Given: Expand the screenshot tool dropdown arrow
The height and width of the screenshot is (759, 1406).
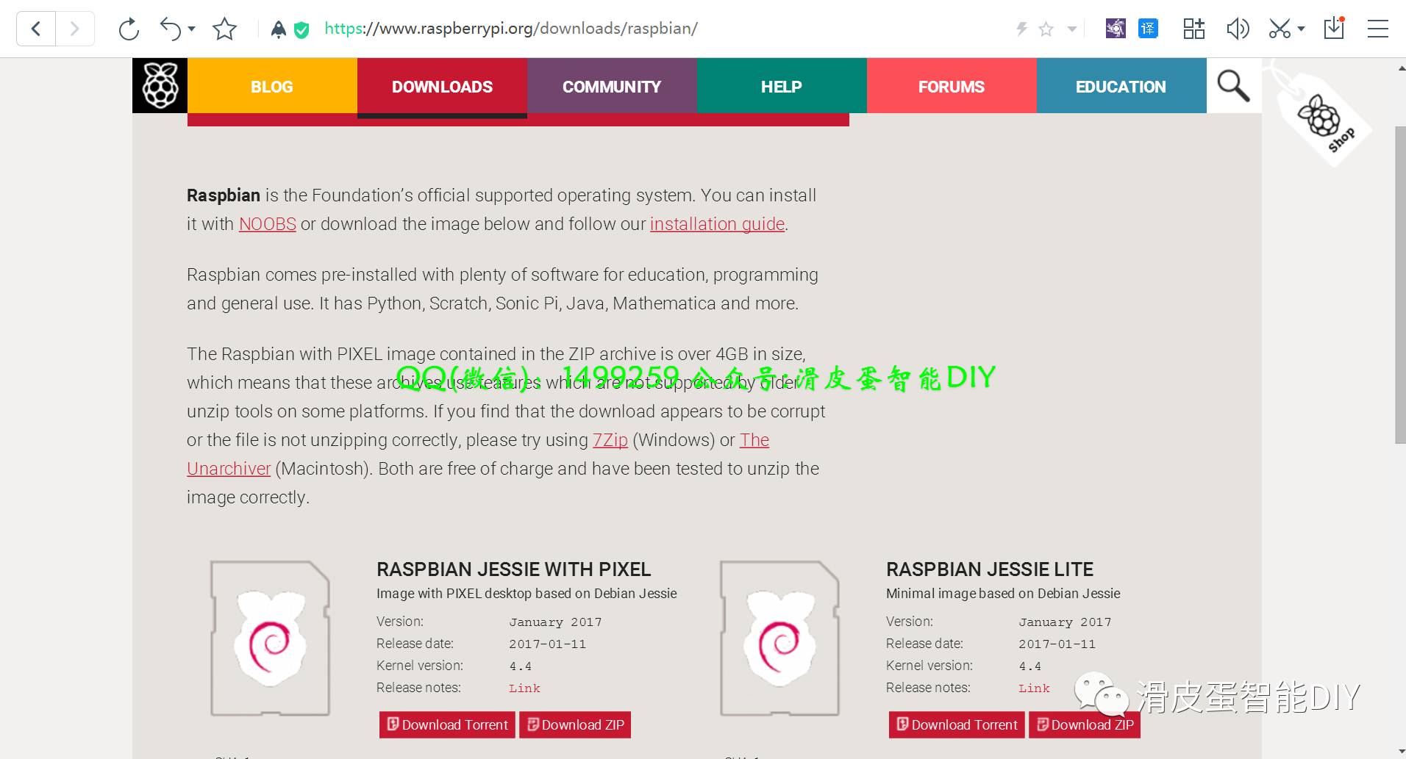Looking at the screenshot, I should [x=1301, y=29].
